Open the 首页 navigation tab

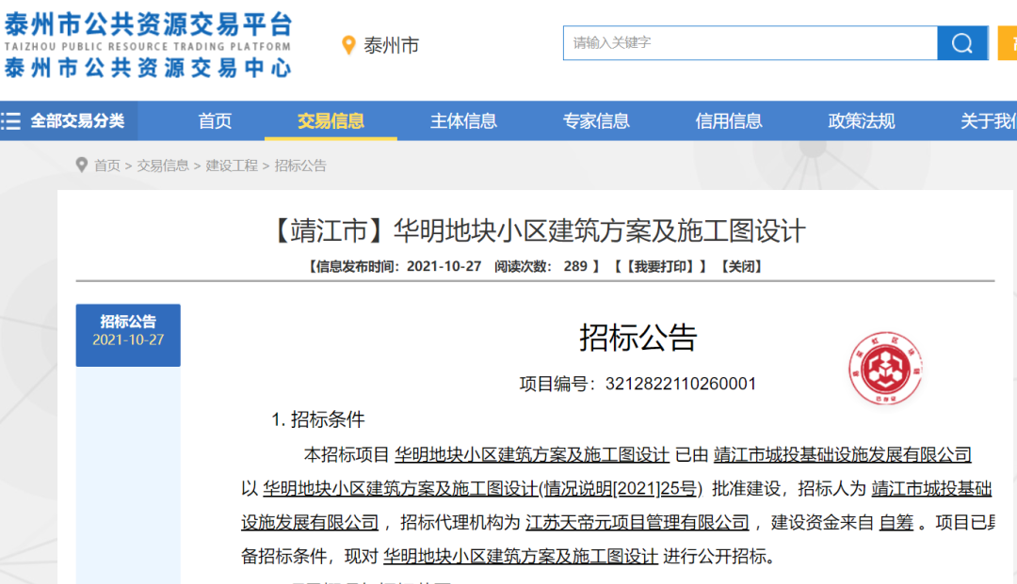(215, 121)
